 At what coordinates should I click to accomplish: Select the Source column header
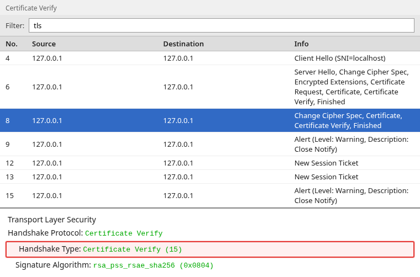44,44
